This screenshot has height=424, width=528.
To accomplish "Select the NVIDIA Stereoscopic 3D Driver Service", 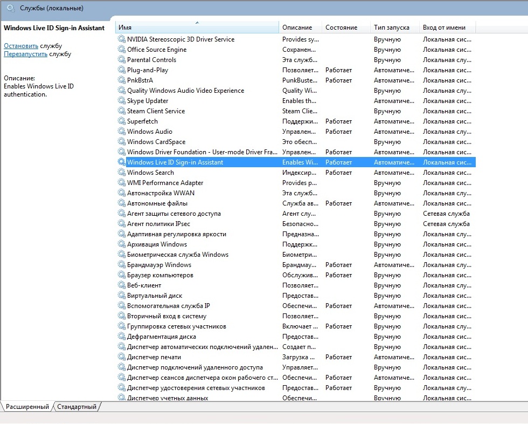I will coord(180,39).
